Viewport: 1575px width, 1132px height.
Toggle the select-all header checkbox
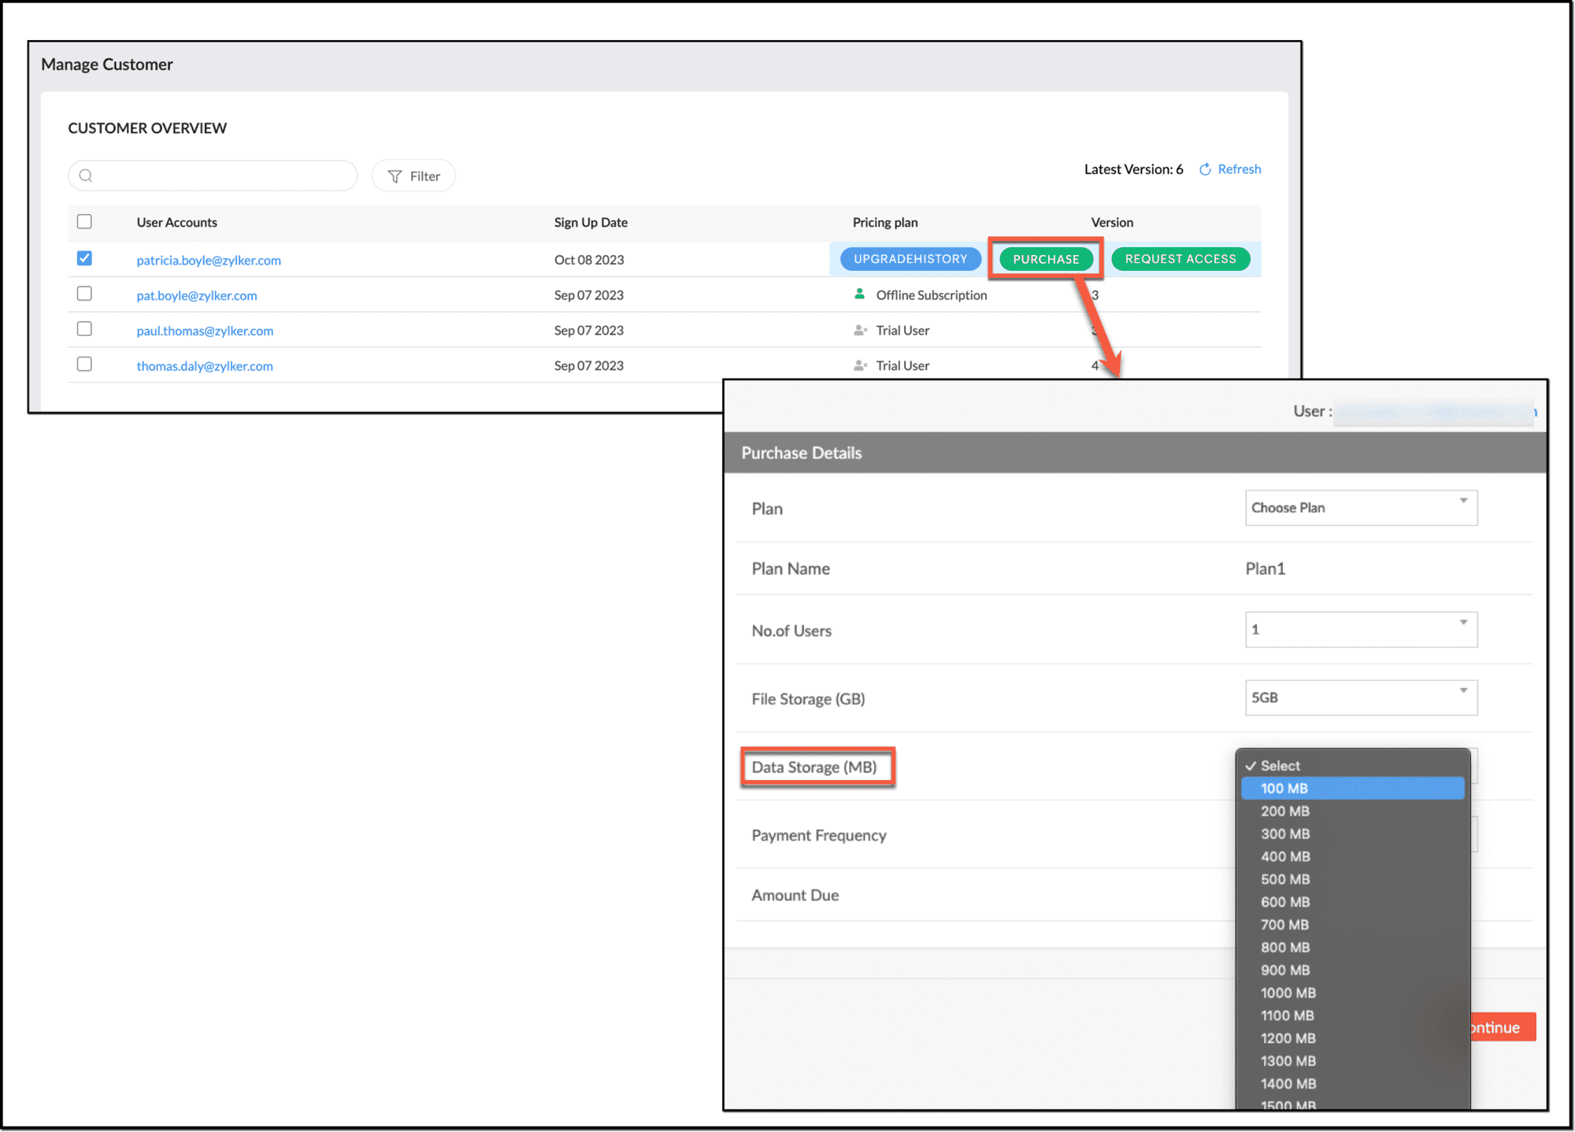[x=84, y=222]
